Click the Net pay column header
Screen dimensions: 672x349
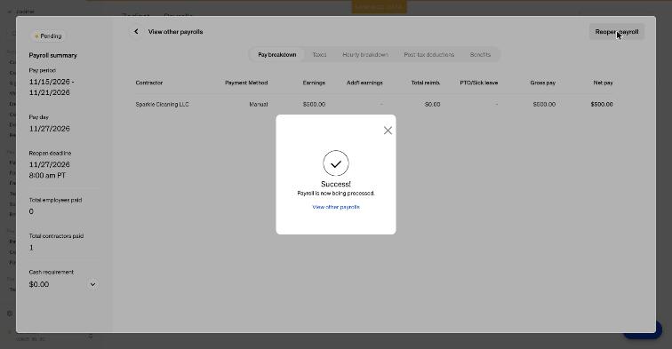603,83
